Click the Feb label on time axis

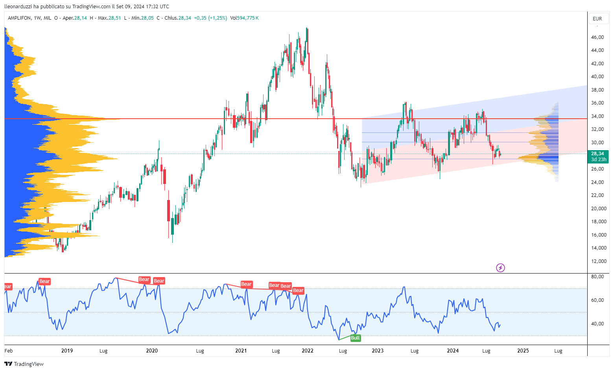click(9, 351)
